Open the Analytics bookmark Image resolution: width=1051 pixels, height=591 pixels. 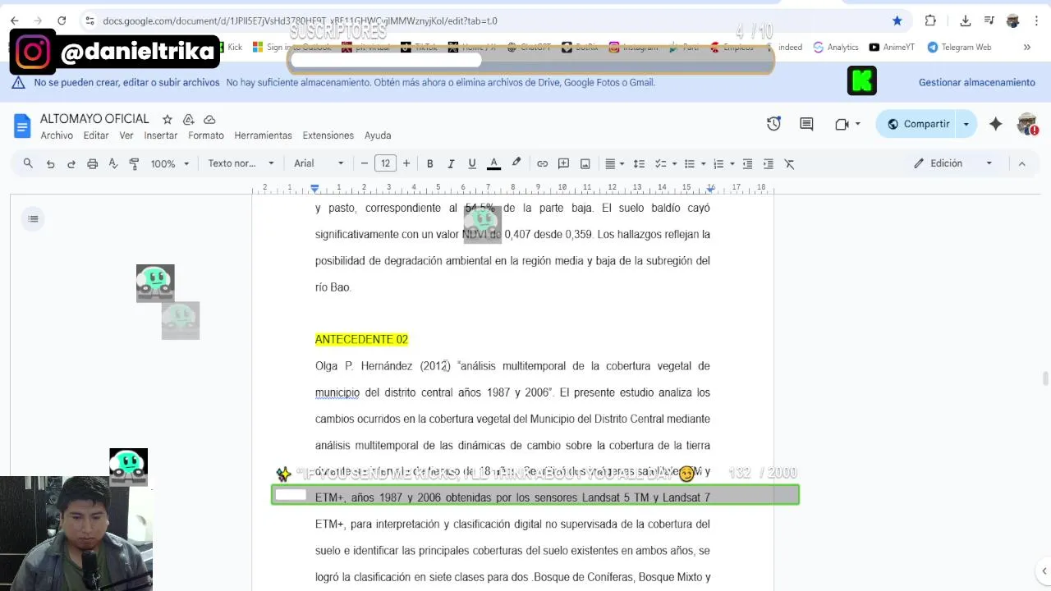[836, 47]
